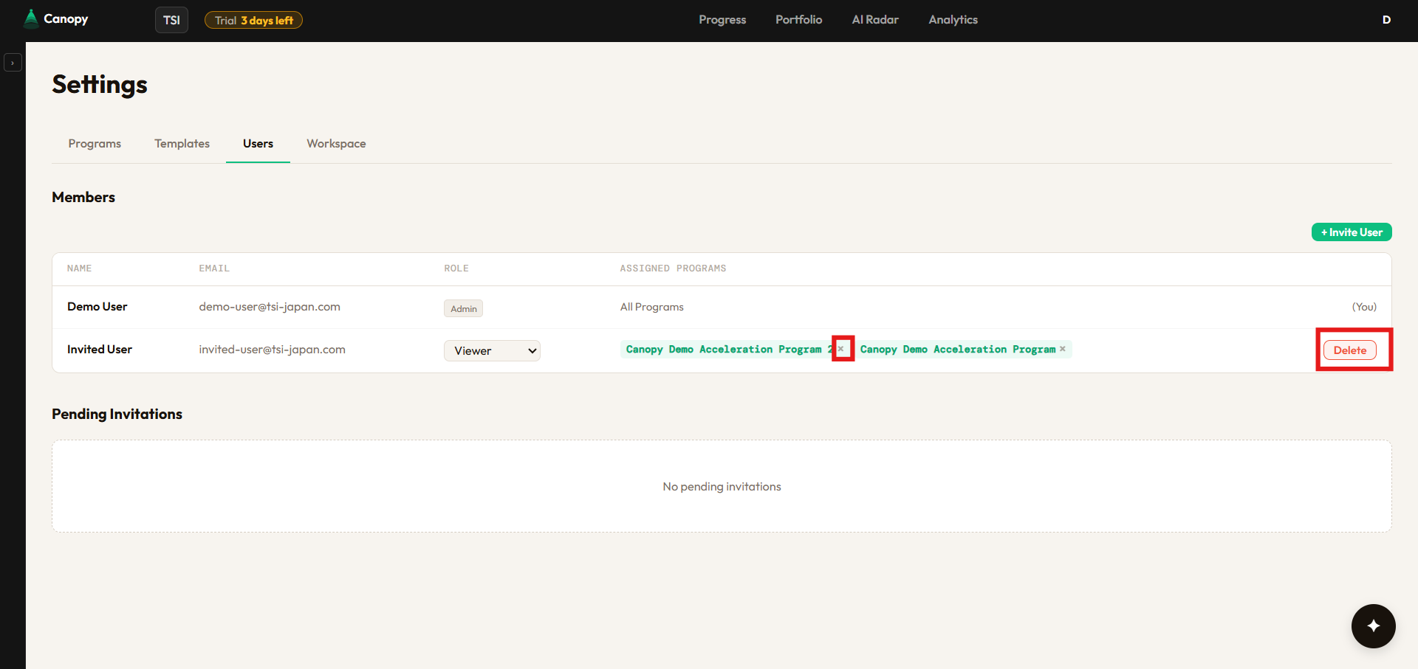Switch to the Programs tab

(x=95, y=144)
